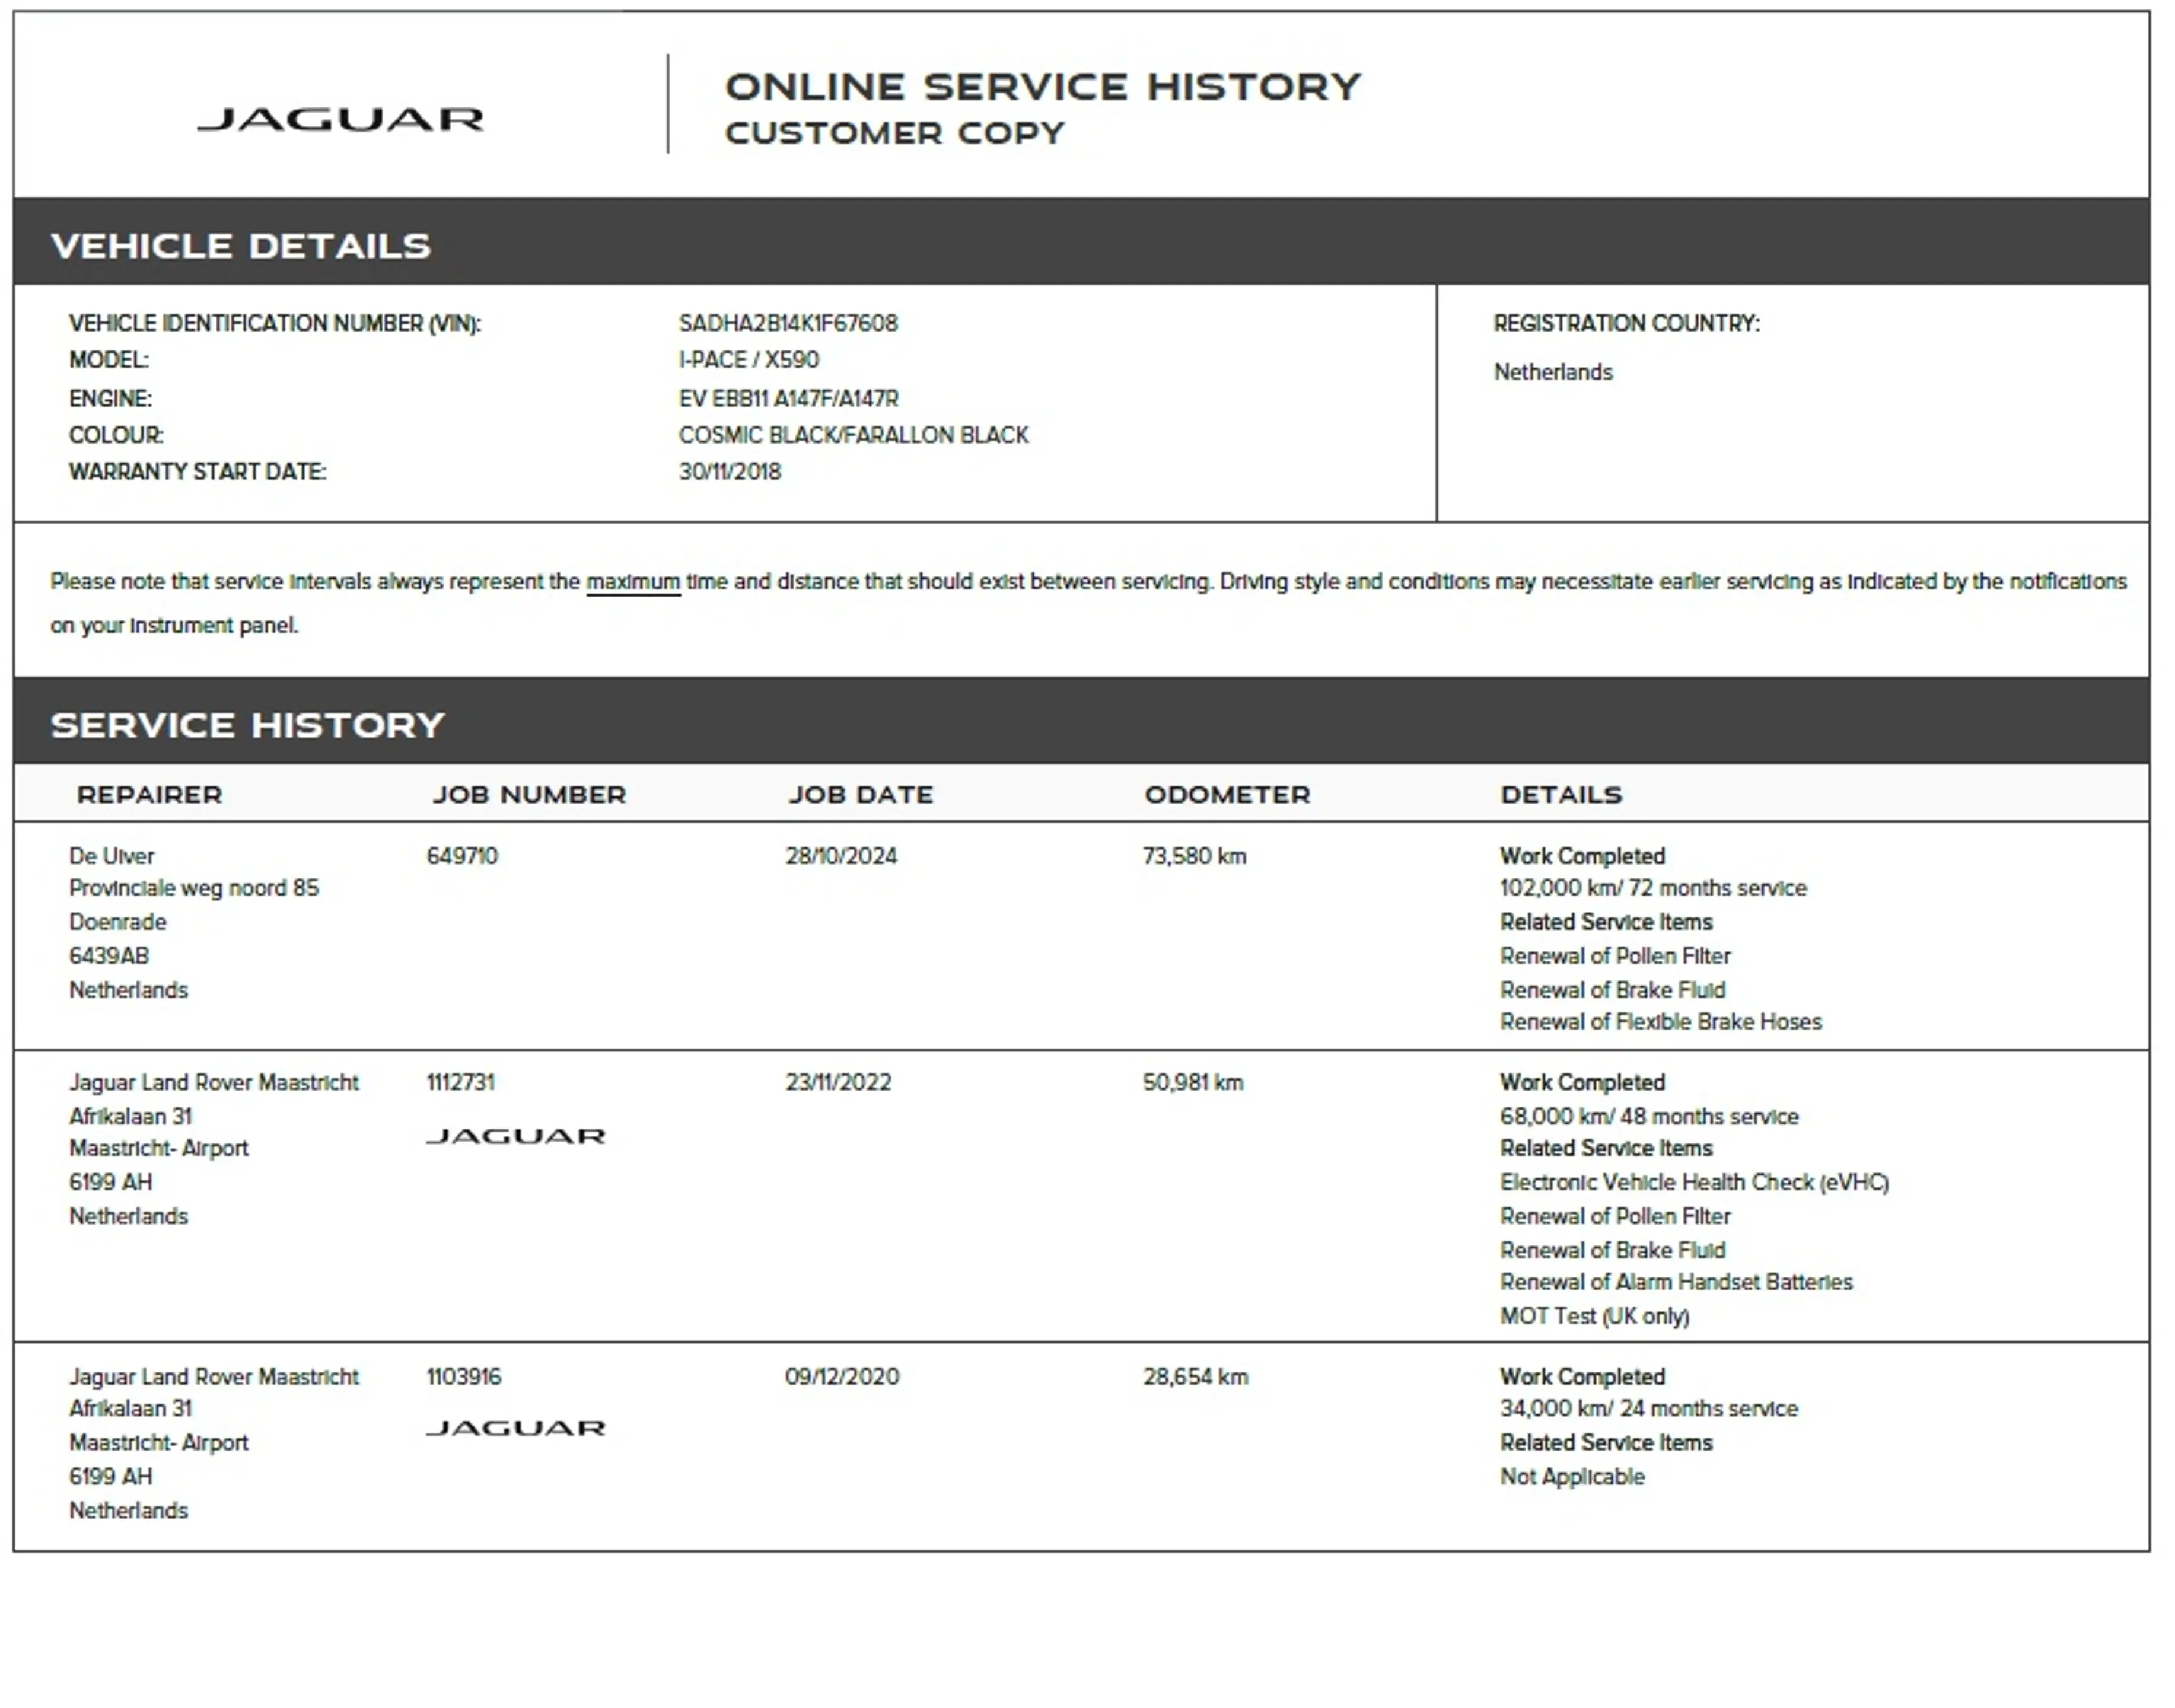Select the town name 'Doenrade'
The width and height of the screenshot is (2175, 1708).
(x=117, y=922)
